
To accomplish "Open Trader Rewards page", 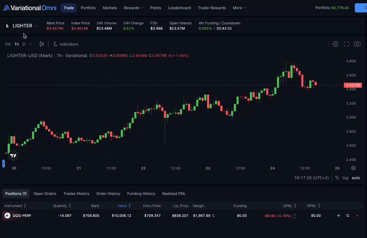I will [x=212, y=8].
